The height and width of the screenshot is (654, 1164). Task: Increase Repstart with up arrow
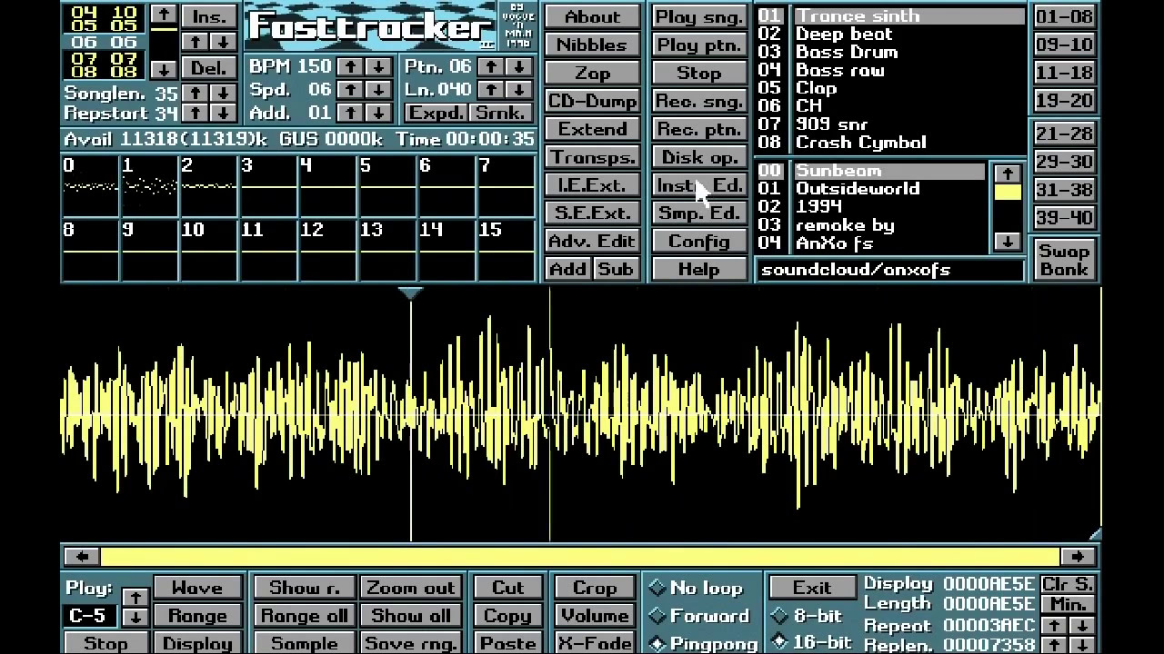pos(194,114)
